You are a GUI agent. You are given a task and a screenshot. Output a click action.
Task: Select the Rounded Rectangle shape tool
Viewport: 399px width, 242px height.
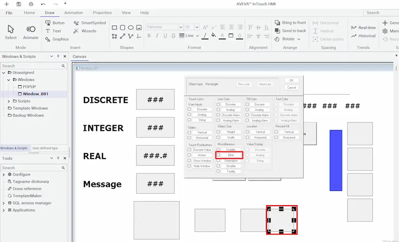pyautogui.click(x=122, y=28)
